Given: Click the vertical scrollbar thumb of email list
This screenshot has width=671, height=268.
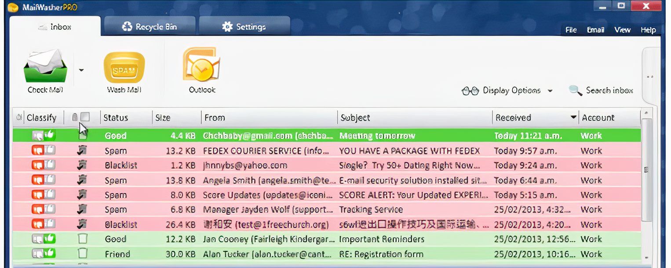Looking at the screenshot, I should [x=646, y=169].
